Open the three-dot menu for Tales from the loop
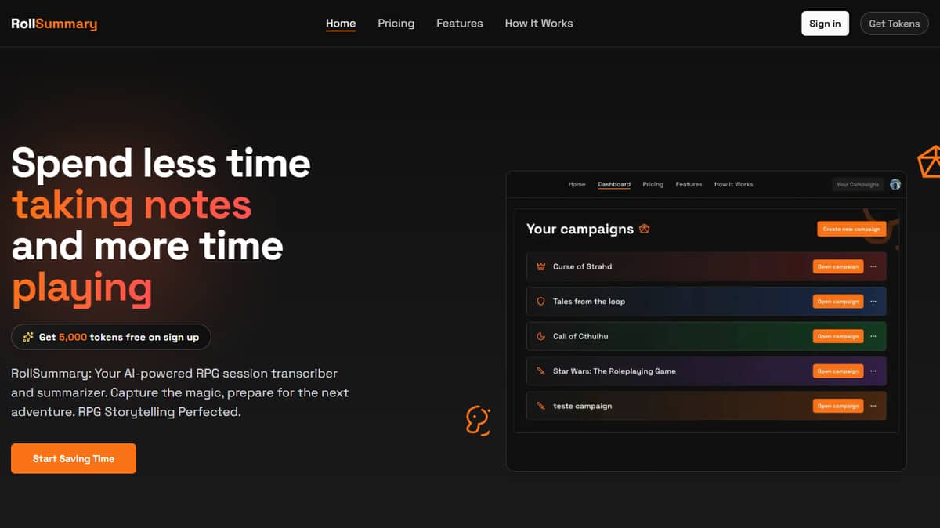 873,302
